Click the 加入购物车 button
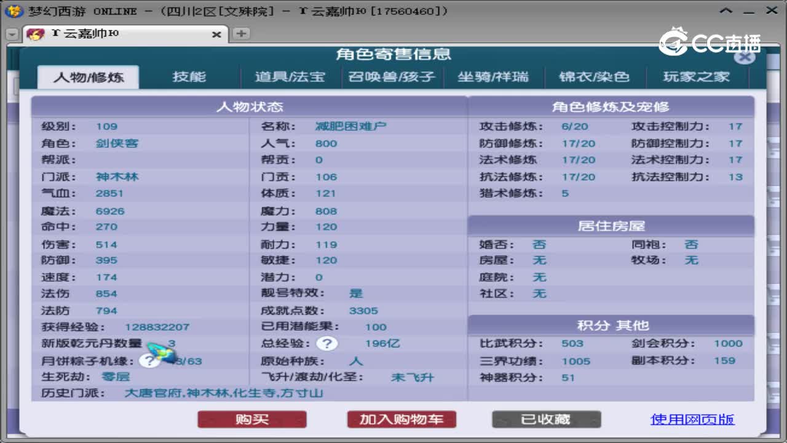 pos(401,420)
